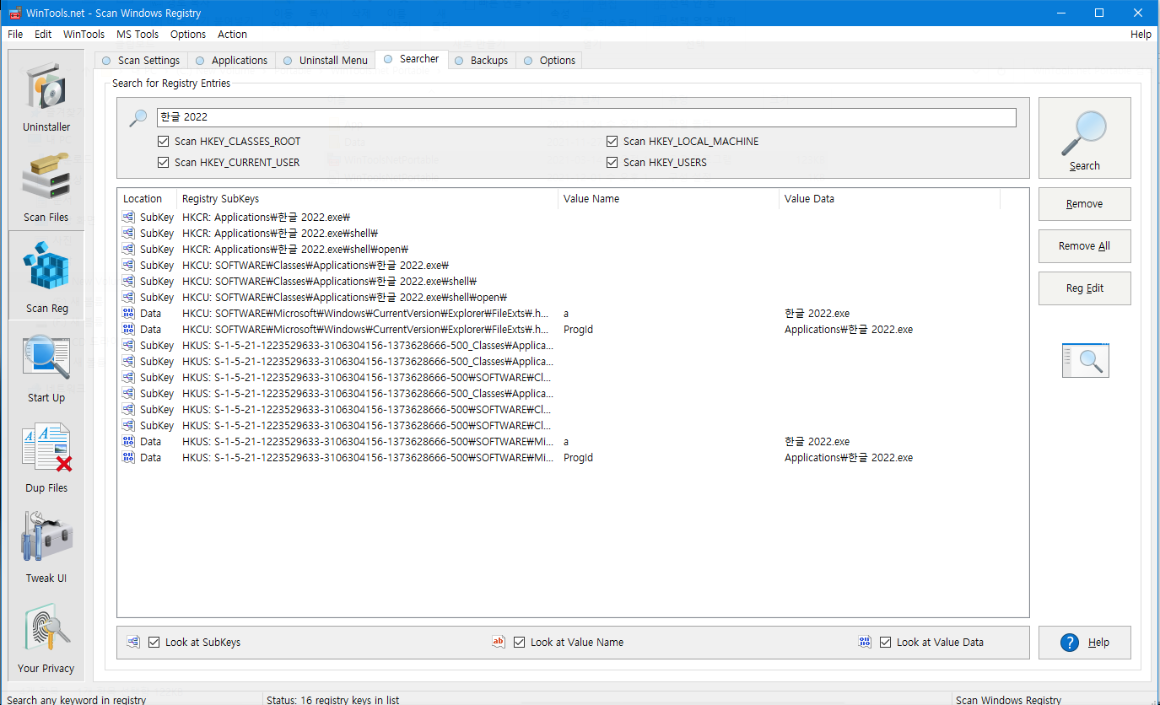Click the ab icon beside Look at Value Name

click(x=499, y=642)
